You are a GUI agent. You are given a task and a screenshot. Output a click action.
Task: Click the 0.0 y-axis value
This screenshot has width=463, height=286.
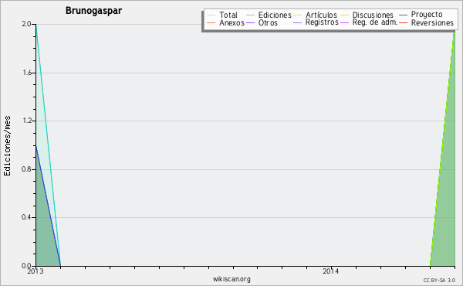click(x=26, y=266)
